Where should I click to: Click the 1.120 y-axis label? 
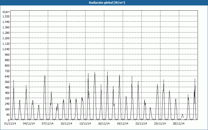(6, 43)
